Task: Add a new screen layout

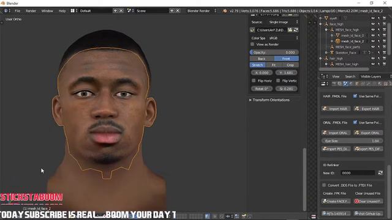Action: click(x=115, y=11)
